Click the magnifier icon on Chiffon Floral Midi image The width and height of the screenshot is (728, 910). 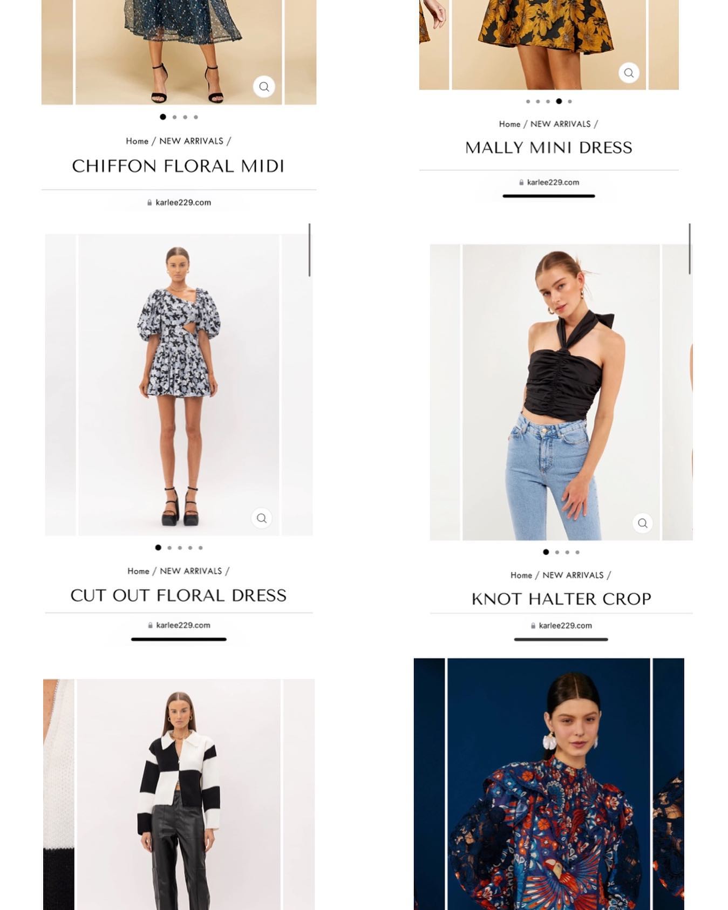tap(264, 86)
